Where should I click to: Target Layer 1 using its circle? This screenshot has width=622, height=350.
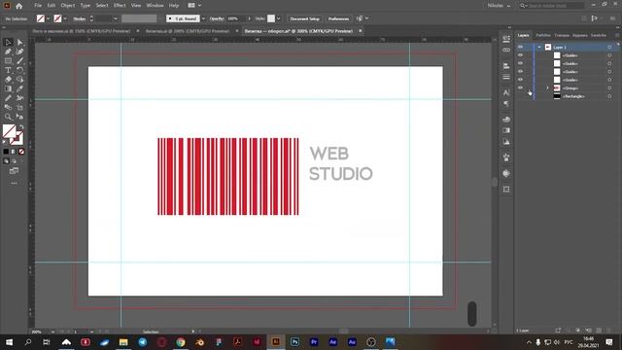click(x=609, y=48)
